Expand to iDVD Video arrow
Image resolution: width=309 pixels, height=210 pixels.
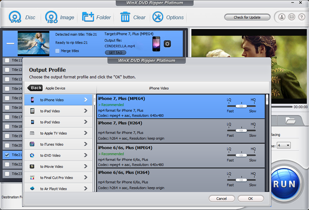85,155
